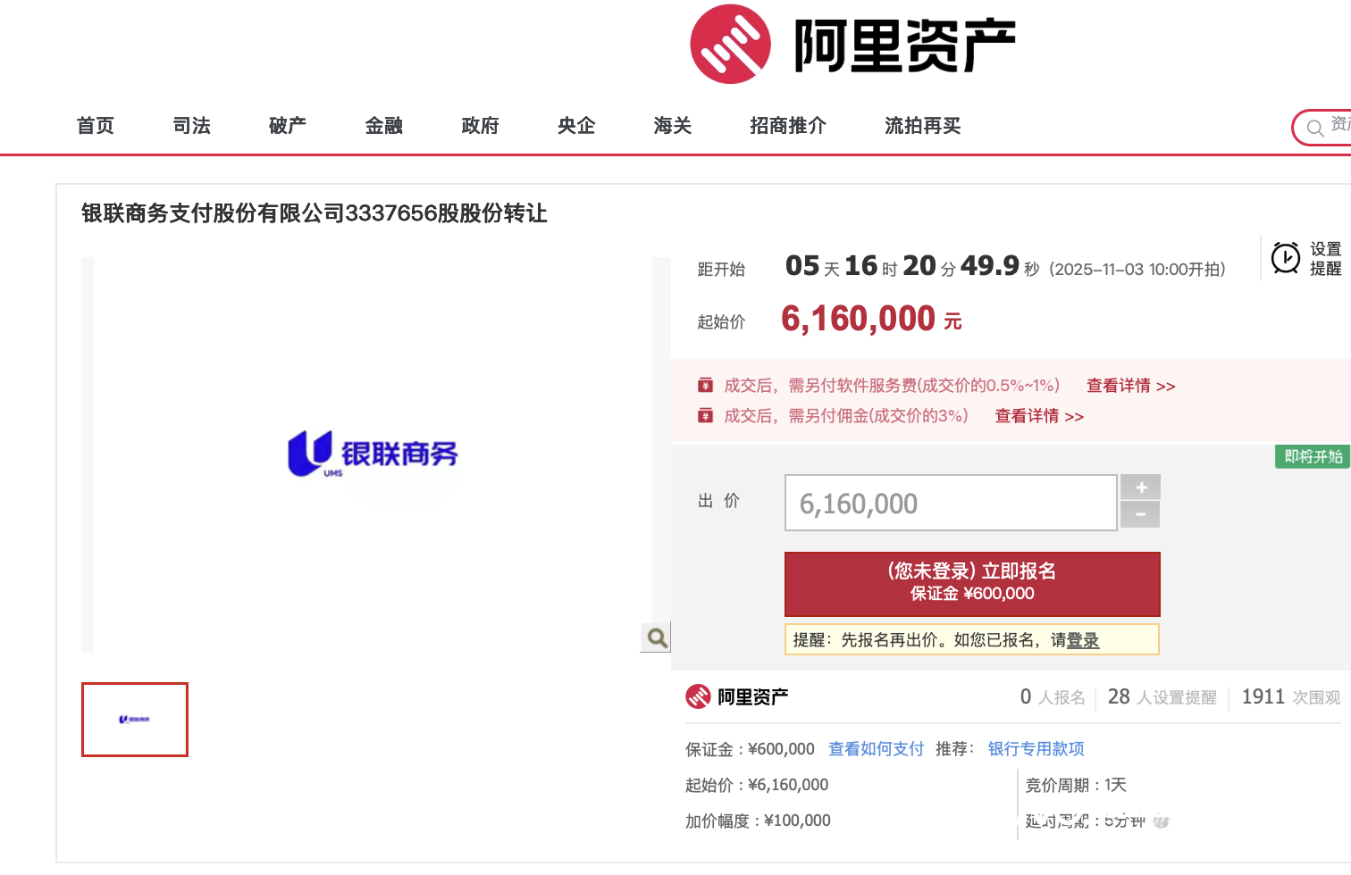Switch to the 破产 category tab
Screen dimensions: 1351x875
pos(287,126)
